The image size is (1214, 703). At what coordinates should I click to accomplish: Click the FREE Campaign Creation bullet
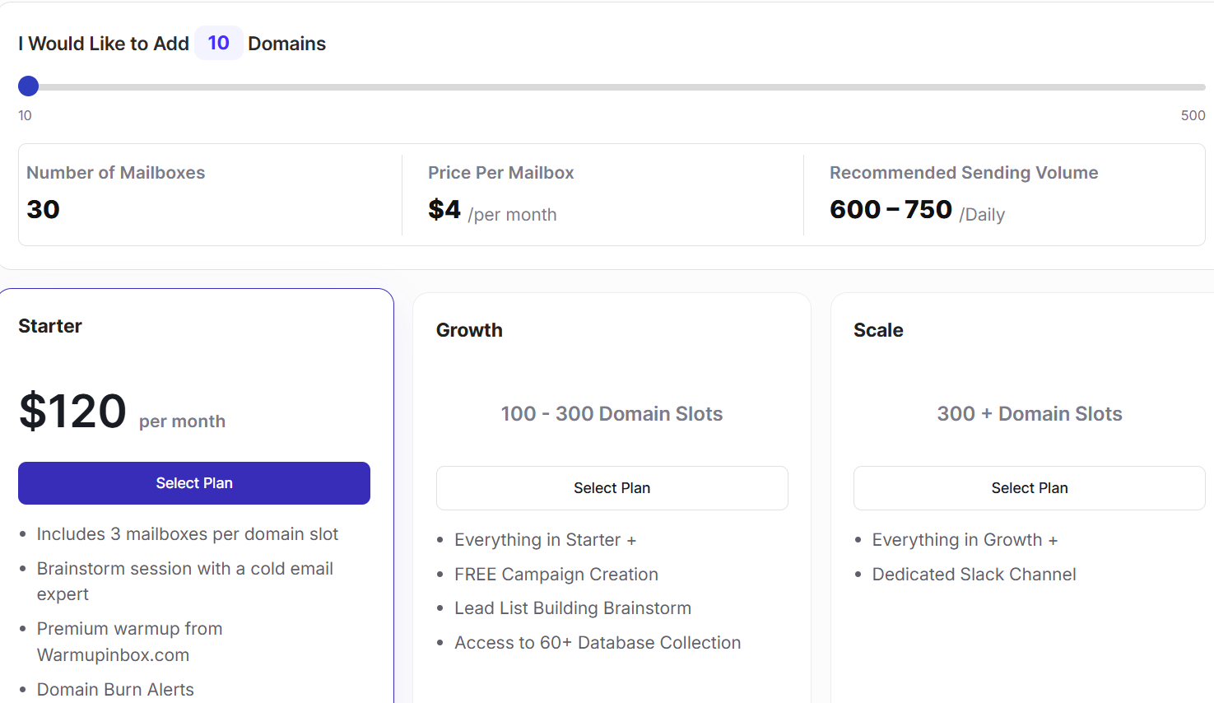coord(556,574)
